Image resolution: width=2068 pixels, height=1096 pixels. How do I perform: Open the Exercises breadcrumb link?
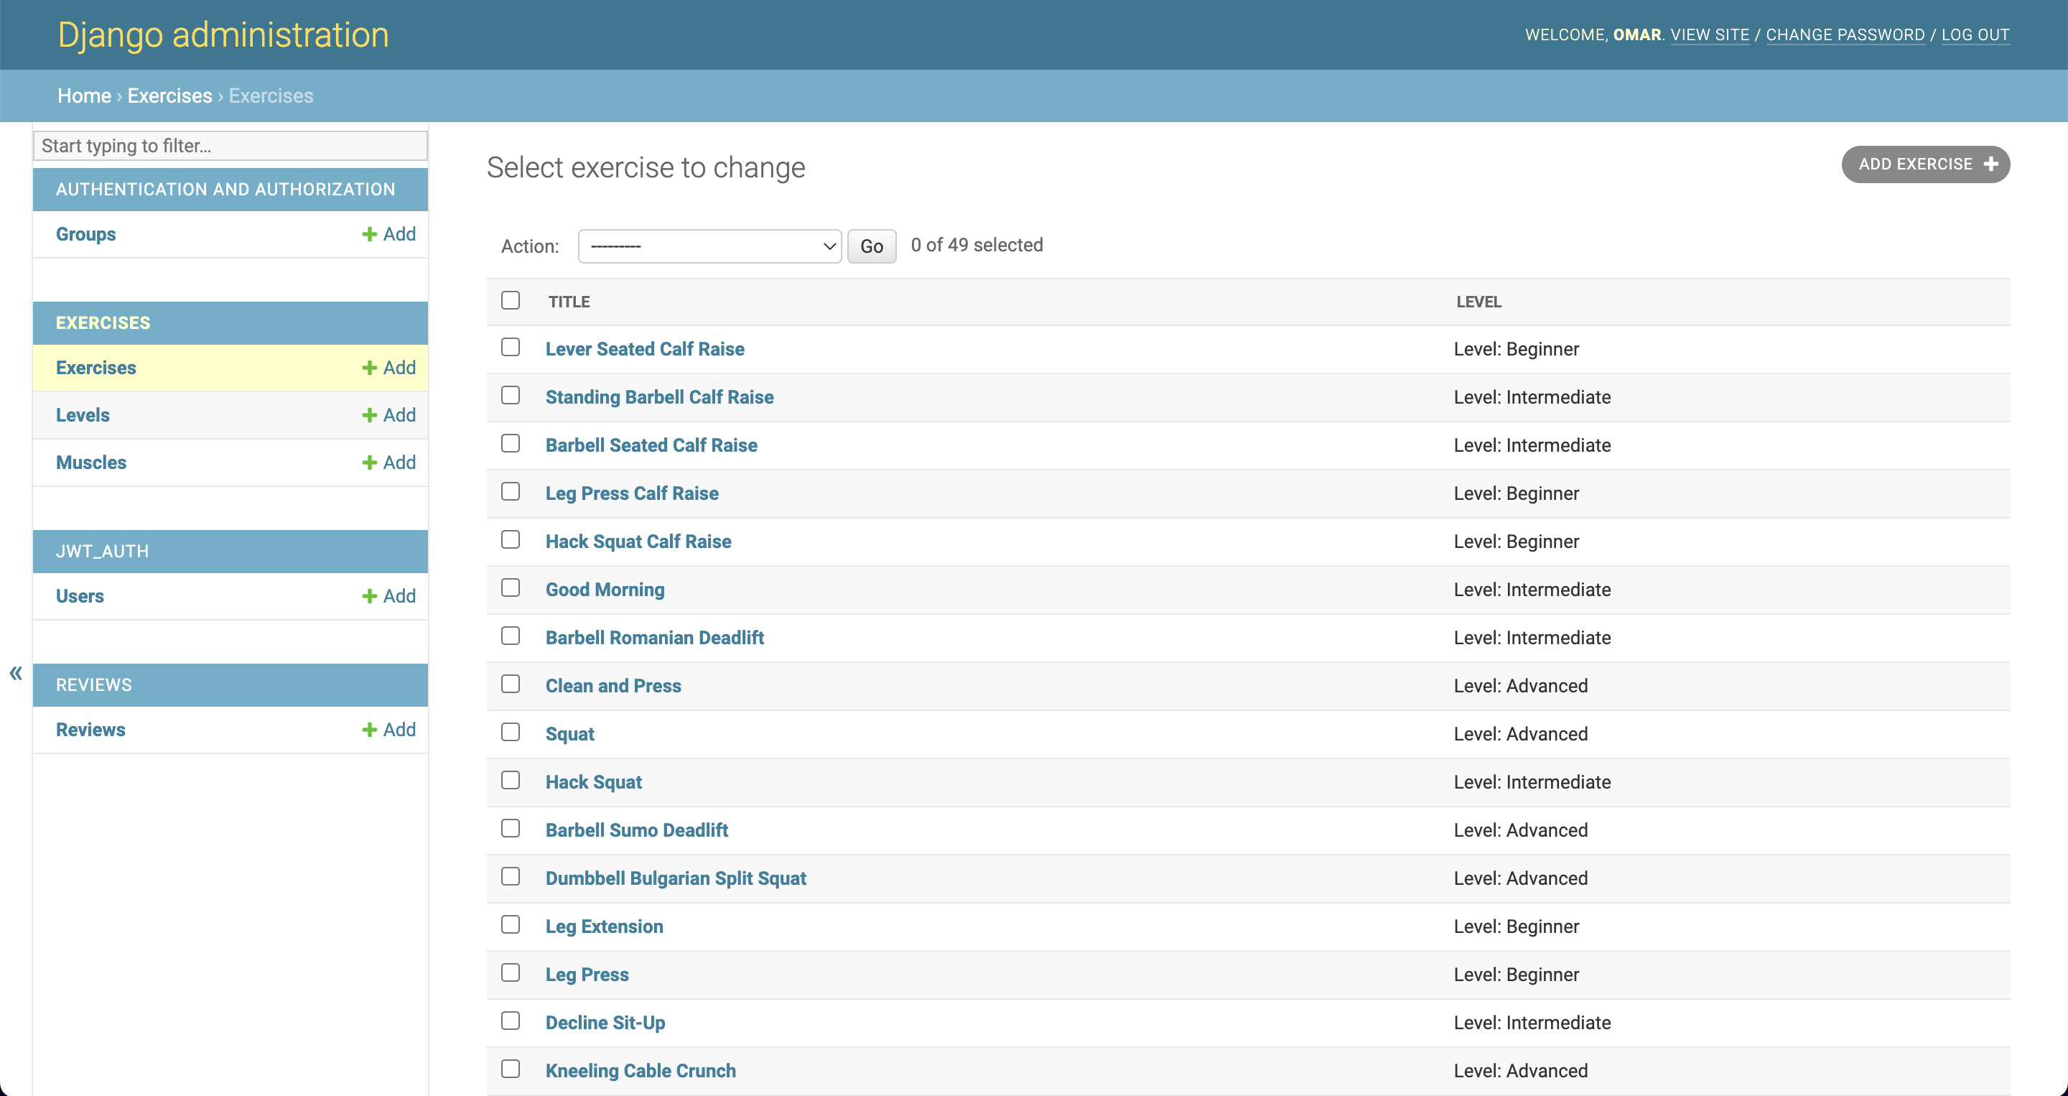tap(169, 96)
